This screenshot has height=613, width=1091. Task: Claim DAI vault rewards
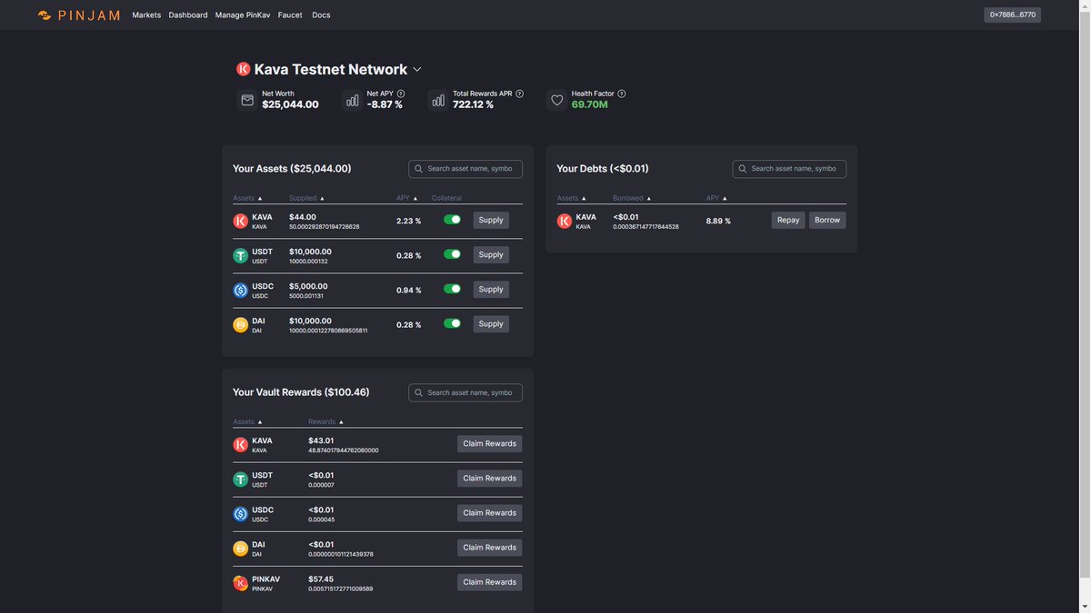(x=490, y=548)
